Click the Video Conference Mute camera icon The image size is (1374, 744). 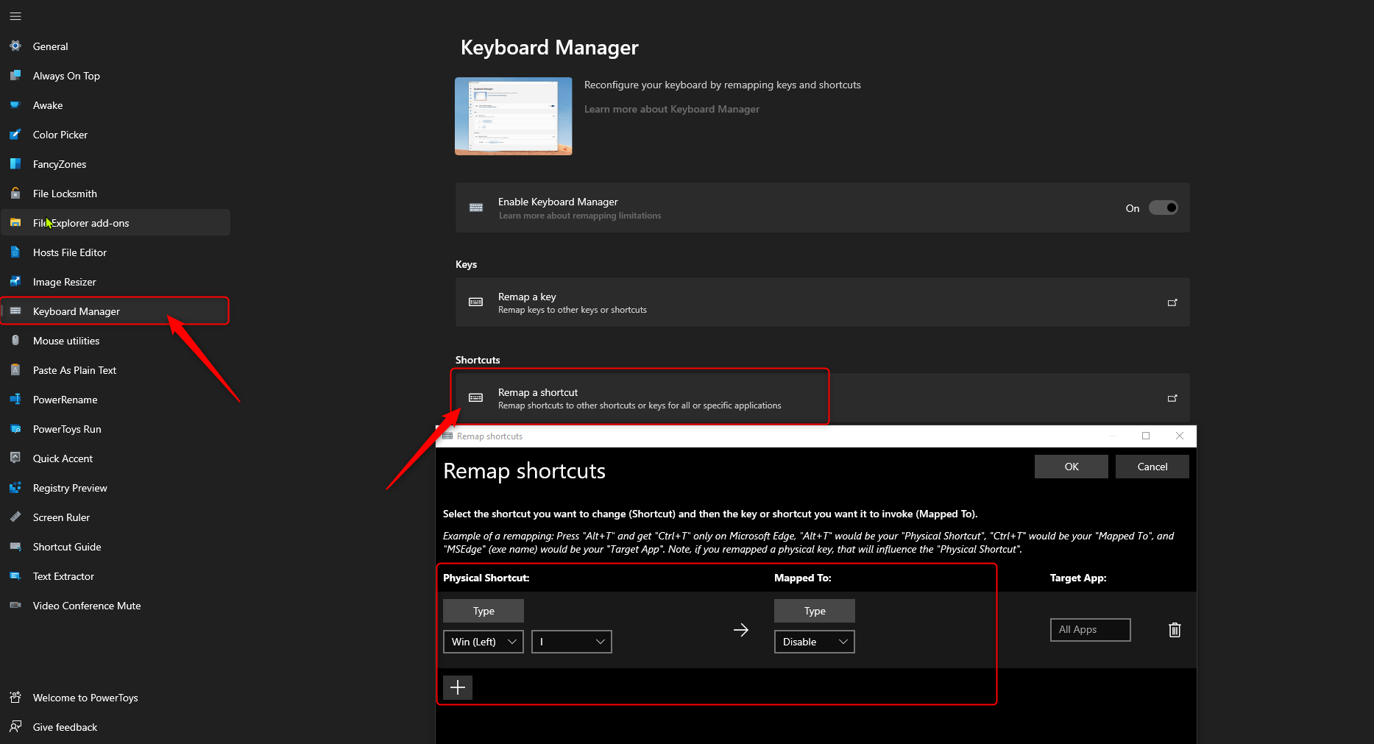coord(15,605)
